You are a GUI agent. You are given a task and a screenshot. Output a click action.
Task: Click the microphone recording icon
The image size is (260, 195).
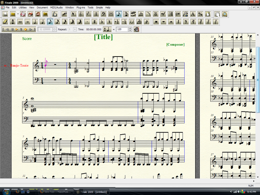point(64,14)
